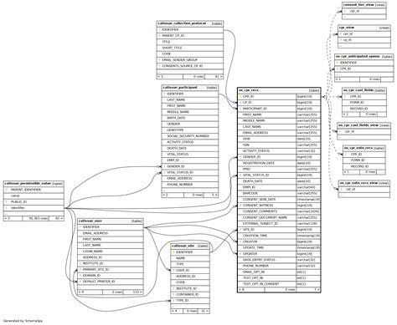Image resolution: width=397 pixels, height=325 pixels.
Task: Click the parents count in catissue_site footer
Action: coord(174,311)
